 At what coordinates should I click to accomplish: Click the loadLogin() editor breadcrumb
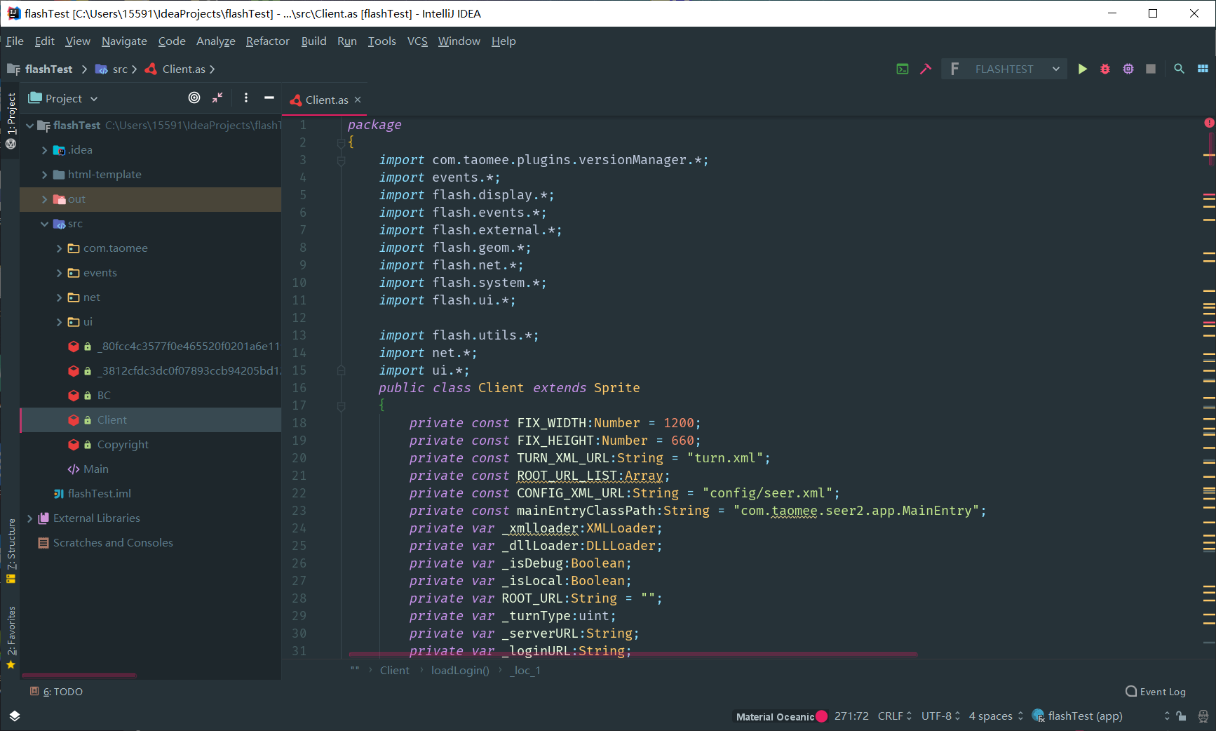(x=460, y=671)
